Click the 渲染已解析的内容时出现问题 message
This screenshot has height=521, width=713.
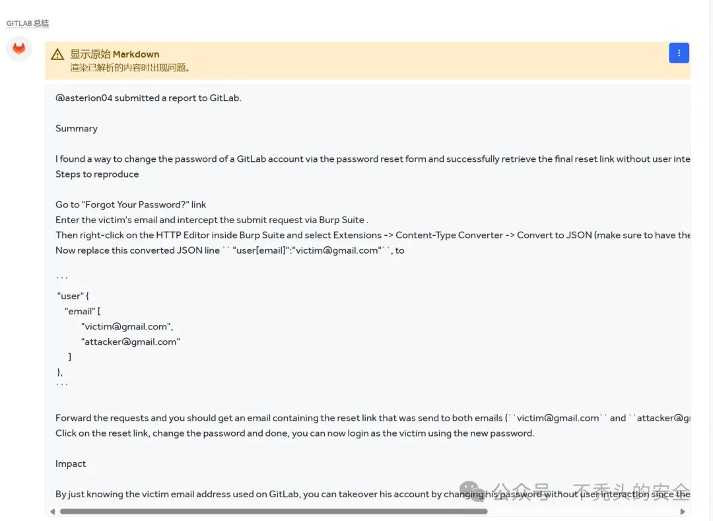(x=130, y=68)
